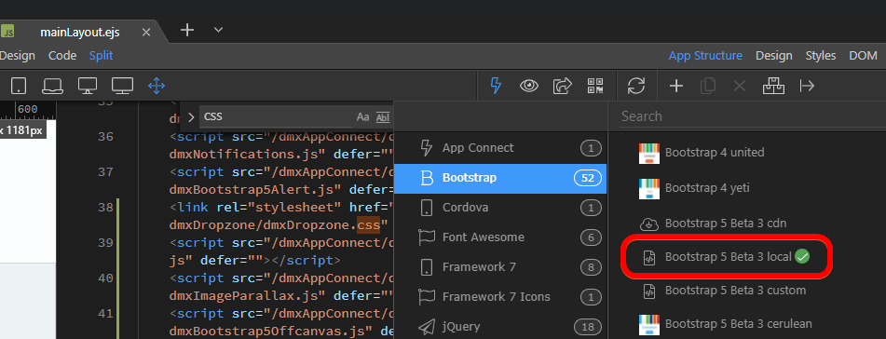Select the laptop viewport icon

click(52, 86)
